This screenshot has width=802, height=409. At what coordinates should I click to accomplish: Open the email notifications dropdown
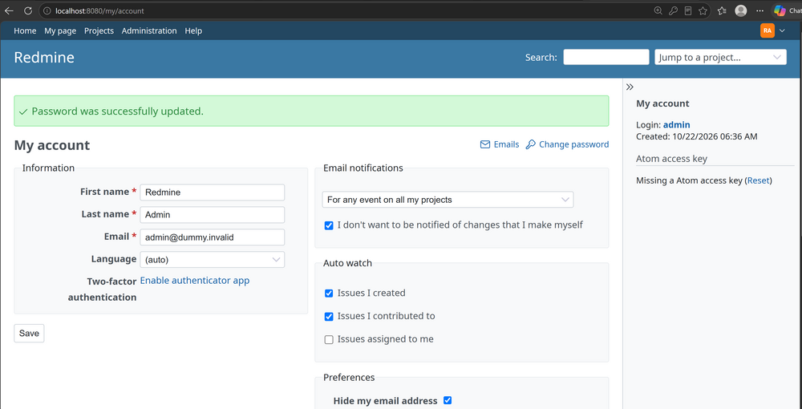[448, 200]
